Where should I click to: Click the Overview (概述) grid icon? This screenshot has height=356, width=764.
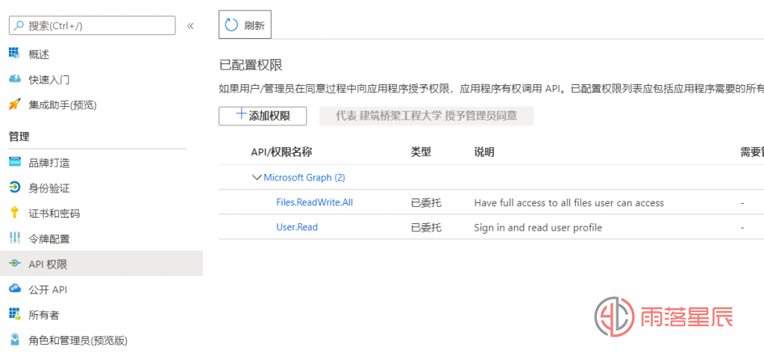(14, 54)
